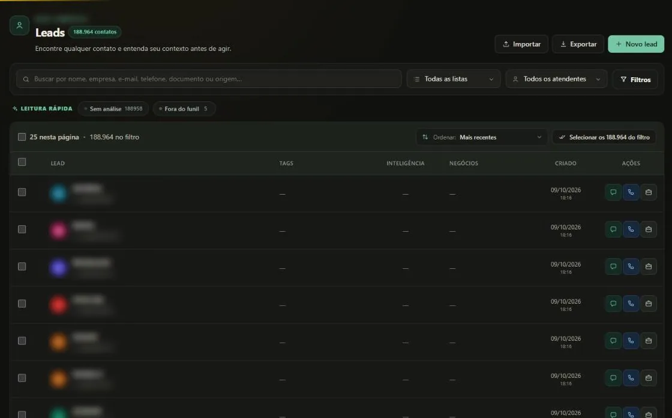Viewport: 672px width, 418px height.
Task: Select the cyan-avatar lead's checkbox
Action: pyautogui.click(x=22, y=192)
